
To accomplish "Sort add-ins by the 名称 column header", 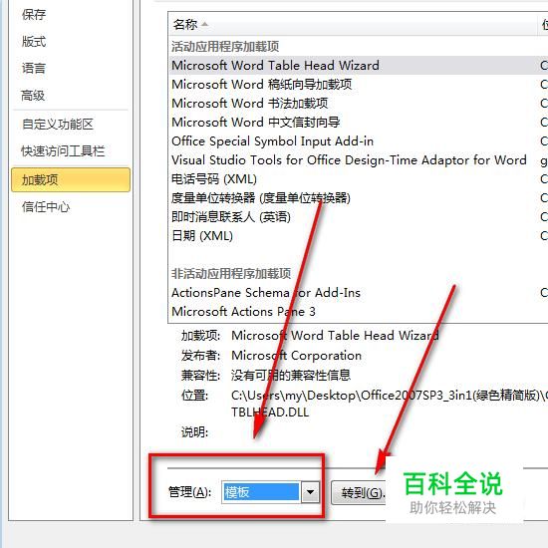I will coord(353,24).
